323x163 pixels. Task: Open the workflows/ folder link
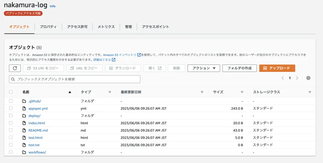[37, 152]
